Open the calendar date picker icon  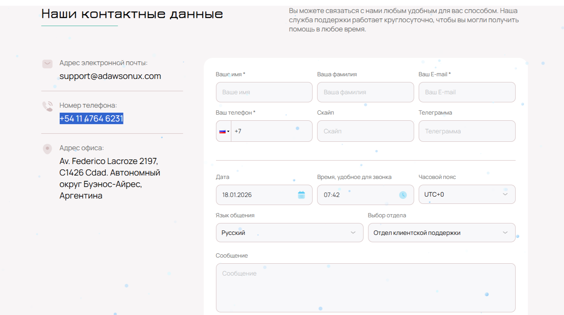click(x=302, y=195)
